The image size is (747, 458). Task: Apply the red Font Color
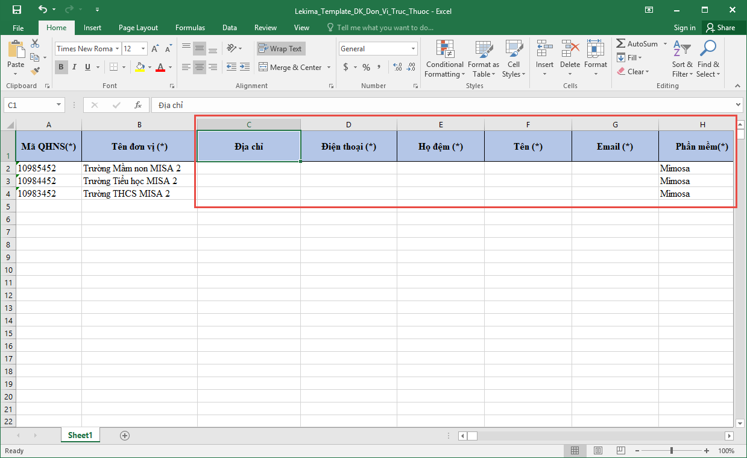[160, 67]
